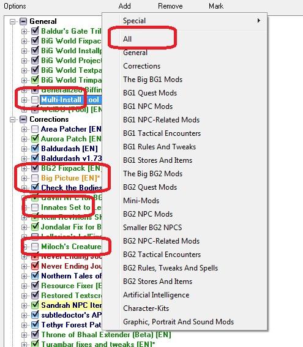Check the Innates Set to Level checkbox

tap(35, 207)
